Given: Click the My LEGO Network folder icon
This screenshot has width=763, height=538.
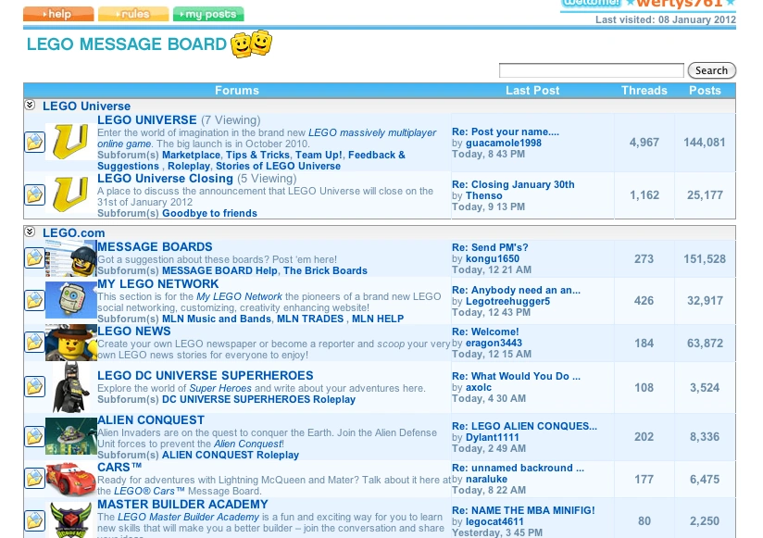Looking at the screenshot, I should pyautogui.click(x=34, y=300).
